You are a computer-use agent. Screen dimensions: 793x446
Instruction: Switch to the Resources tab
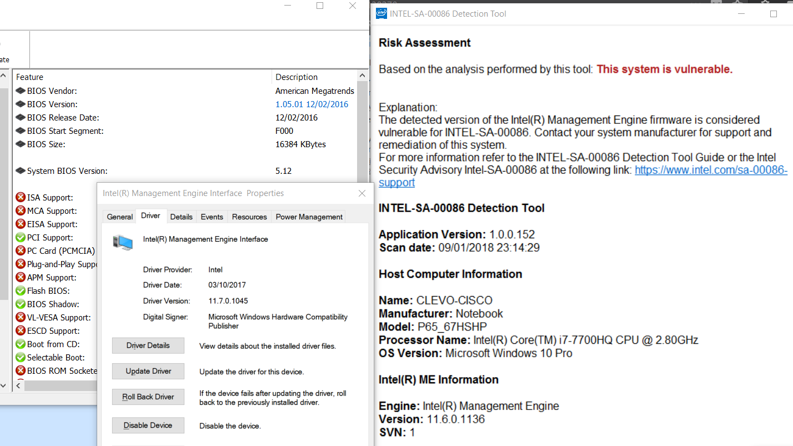pyautogui.click(x=249, y=217)
